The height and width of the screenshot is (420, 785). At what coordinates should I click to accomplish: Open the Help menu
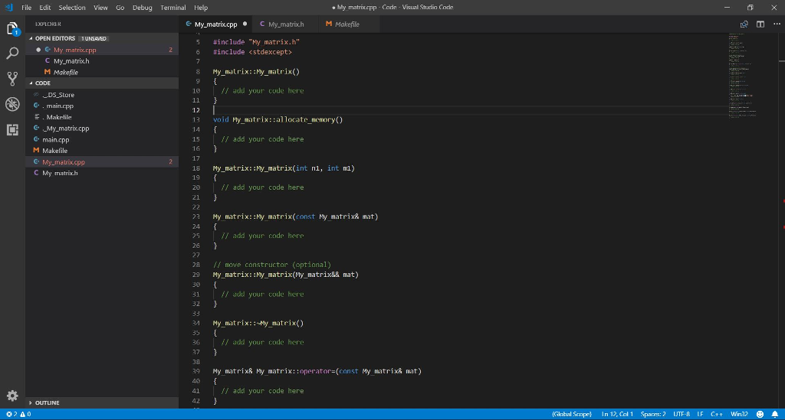coord(201,8)
